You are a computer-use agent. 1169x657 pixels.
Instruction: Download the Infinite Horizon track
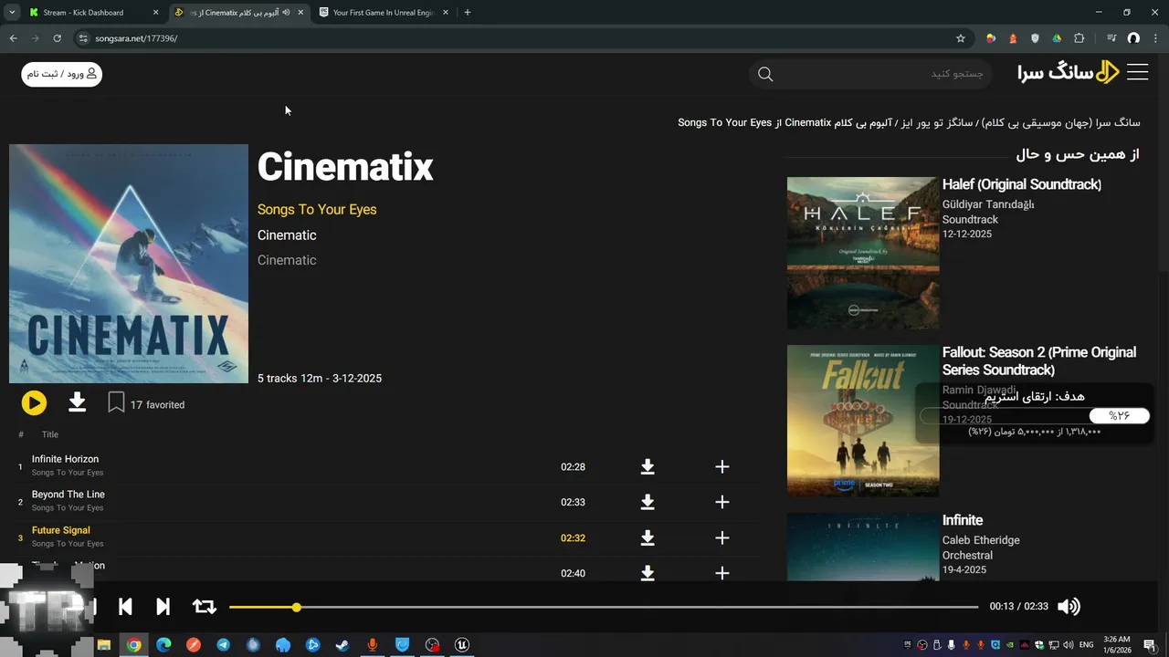[648, 467]
